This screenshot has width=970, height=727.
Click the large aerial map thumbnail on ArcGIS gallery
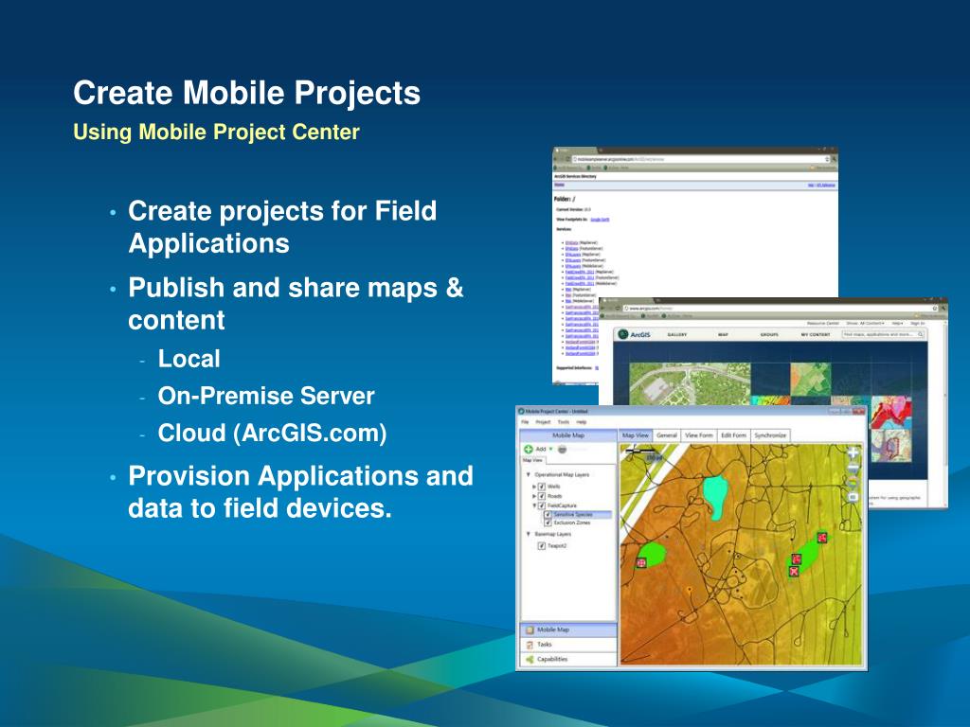click(x=690, y=384)
